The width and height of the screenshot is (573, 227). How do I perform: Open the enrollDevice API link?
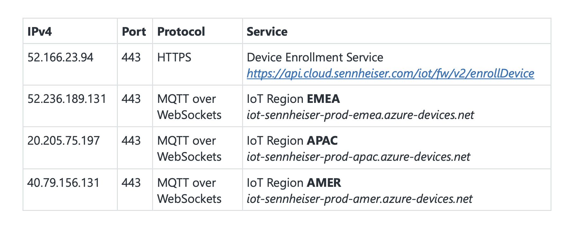click(x=390, y=74)
